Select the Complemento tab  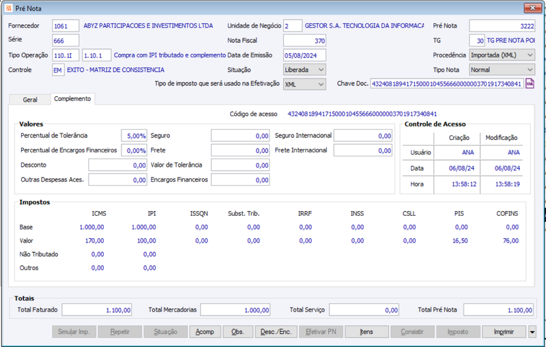pos(72,98)
